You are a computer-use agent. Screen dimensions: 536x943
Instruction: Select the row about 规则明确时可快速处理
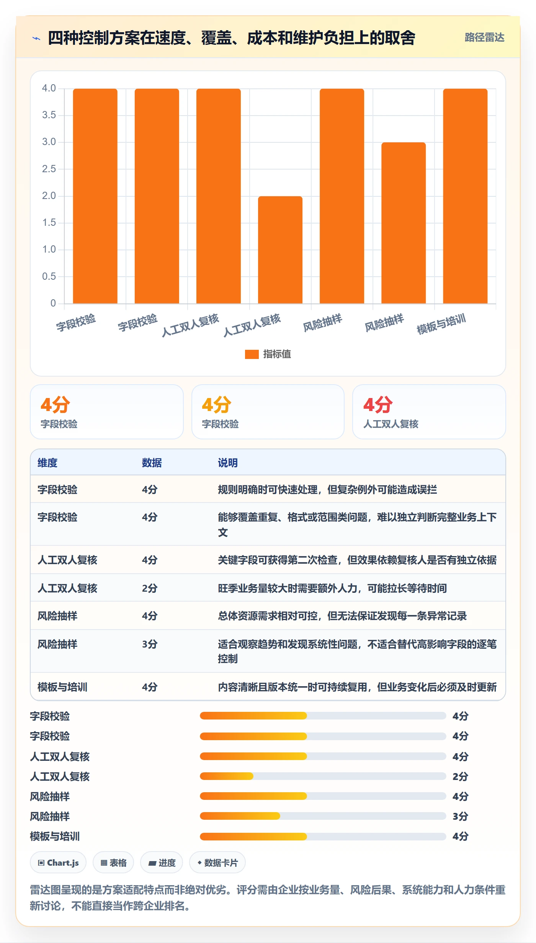268,489
